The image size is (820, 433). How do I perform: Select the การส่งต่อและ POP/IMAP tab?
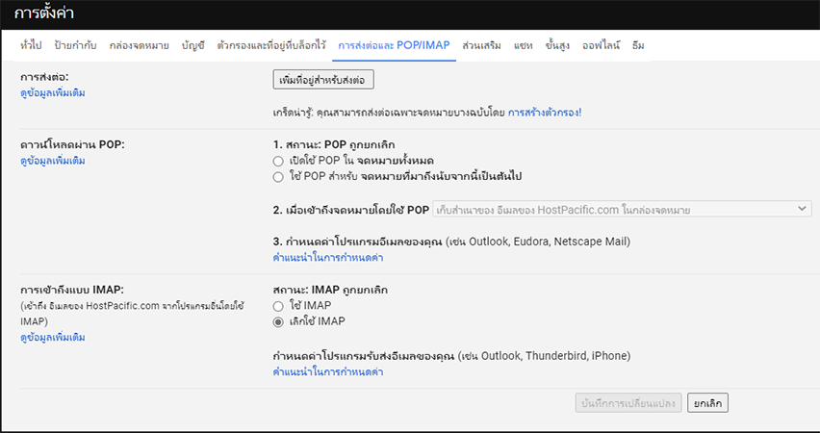[394, 45]
